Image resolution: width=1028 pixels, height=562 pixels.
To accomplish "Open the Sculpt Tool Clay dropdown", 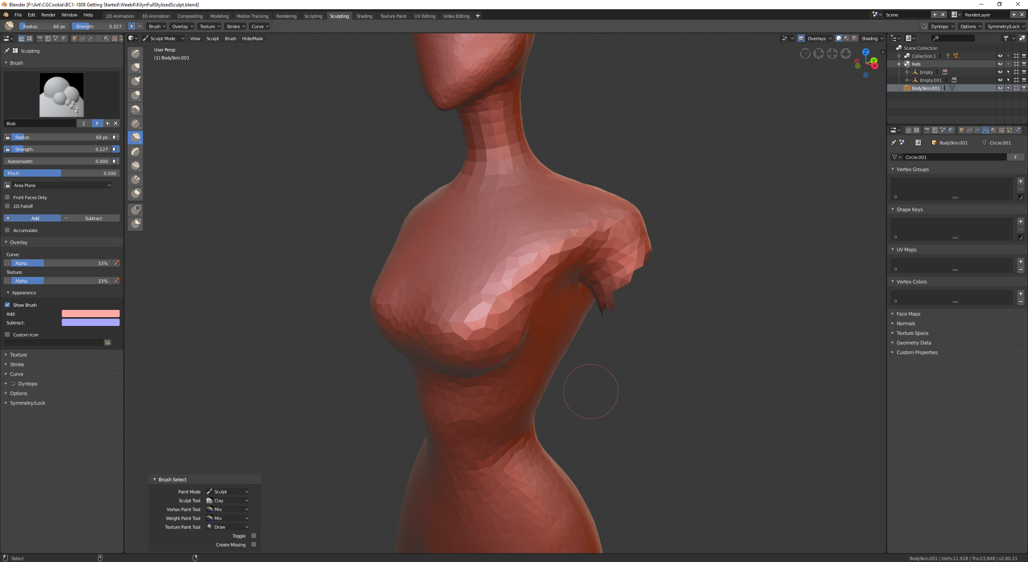I will pos(227,500).
